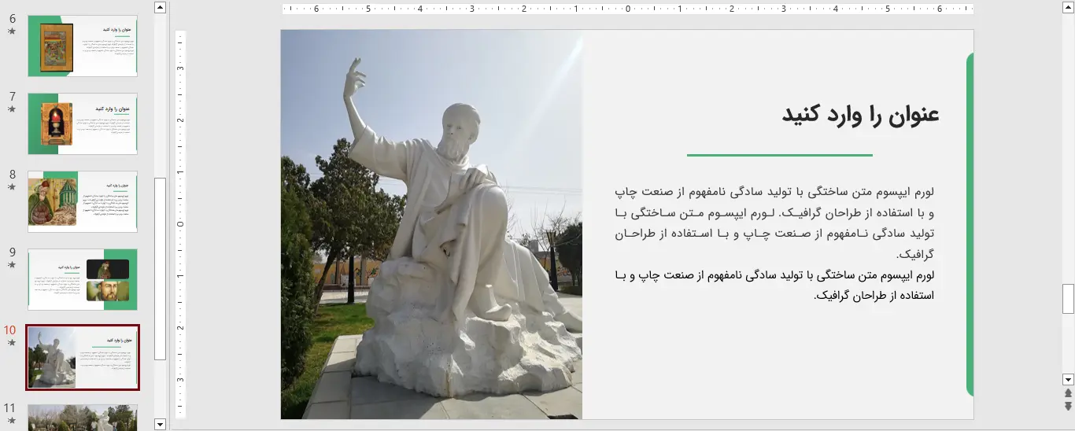Click the animation star under slide 6
Image resolution: width=1075 pixels, height=431 pixels.
[x=11, y=31]
